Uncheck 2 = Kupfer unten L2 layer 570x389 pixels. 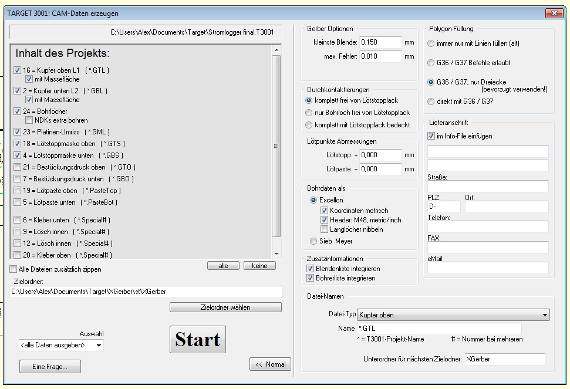(x=17, y=90)
